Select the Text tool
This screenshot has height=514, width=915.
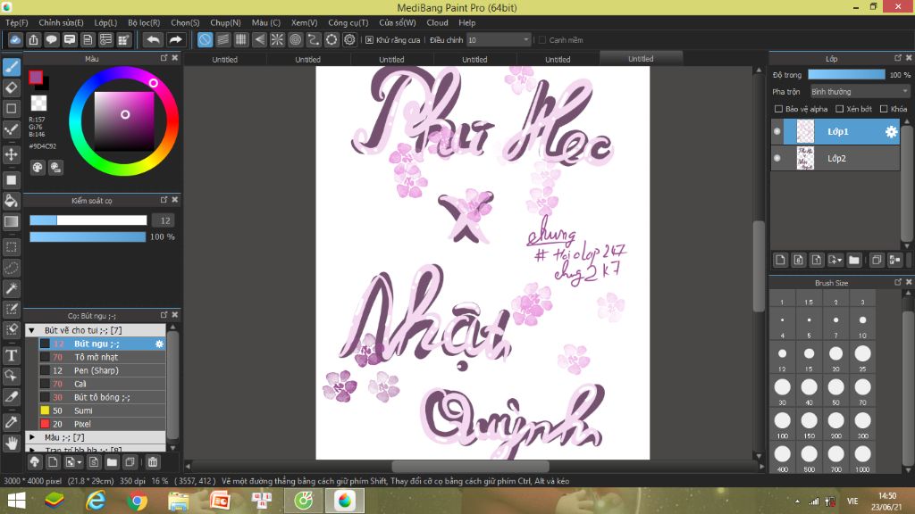[x=12, y=355]
